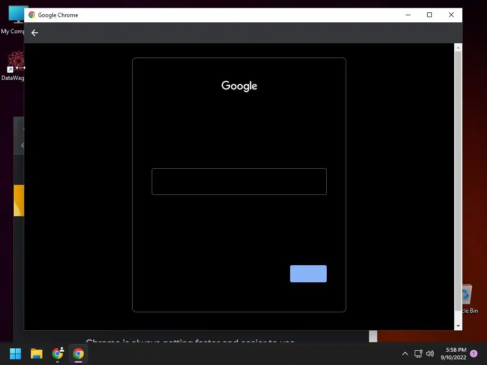Screen dimensions: 487x365
Task: Click the blue button in the sign-in card
Action: [x=308, y=273]
